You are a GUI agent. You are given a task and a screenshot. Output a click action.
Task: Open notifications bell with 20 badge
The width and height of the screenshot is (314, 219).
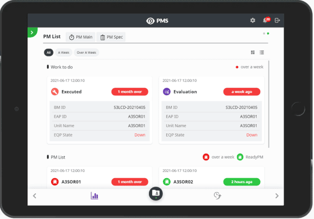(266, 20)
